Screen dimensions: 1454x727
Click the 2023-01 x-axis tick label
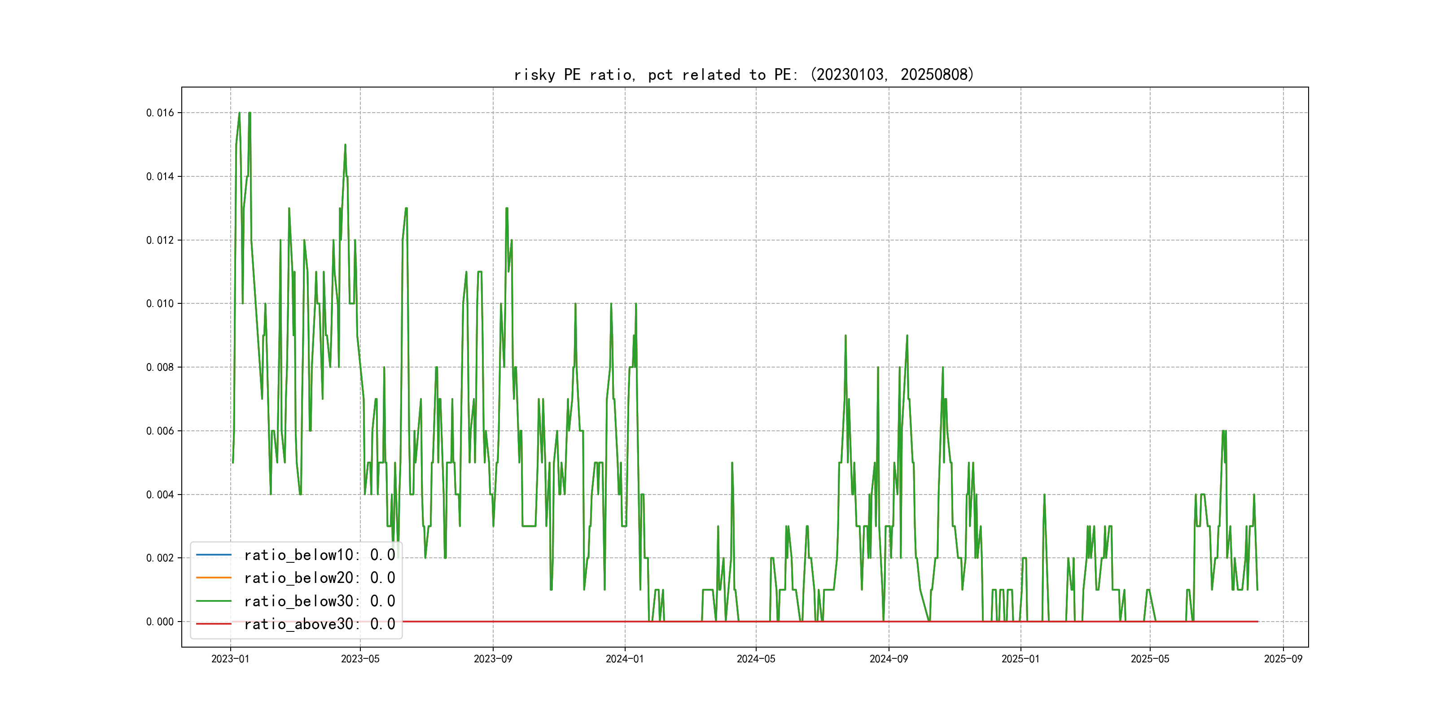point(230,659)
